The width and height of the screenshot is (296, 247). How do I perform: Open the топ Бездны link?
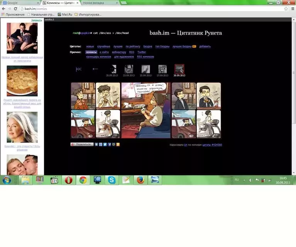pyautogui.click(x=162, y=46)
